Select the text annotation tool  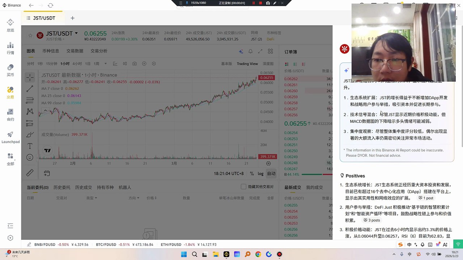30,146
